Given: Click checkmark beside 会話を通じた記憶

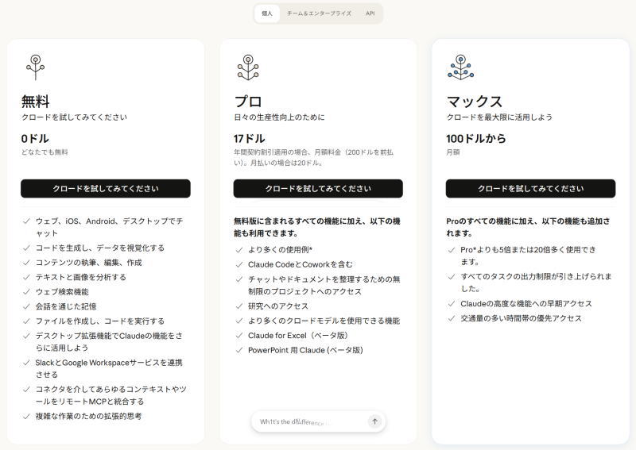Looking at the screenshot, I should (26, 306).
